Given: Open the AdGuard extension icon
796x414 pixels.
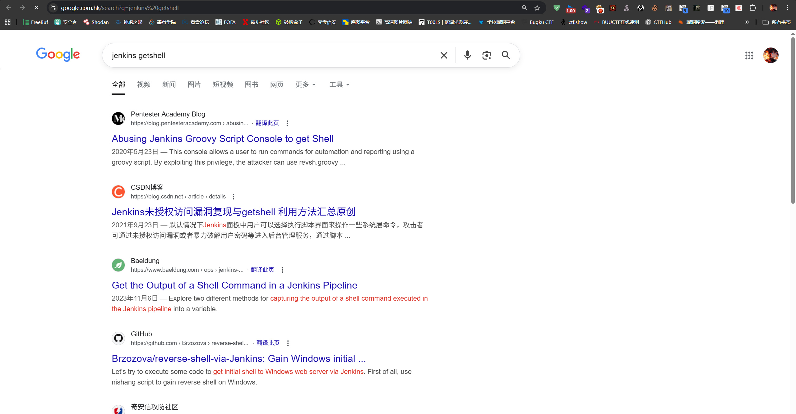Looking at the screenshot, I should click(x=556, y=8).
